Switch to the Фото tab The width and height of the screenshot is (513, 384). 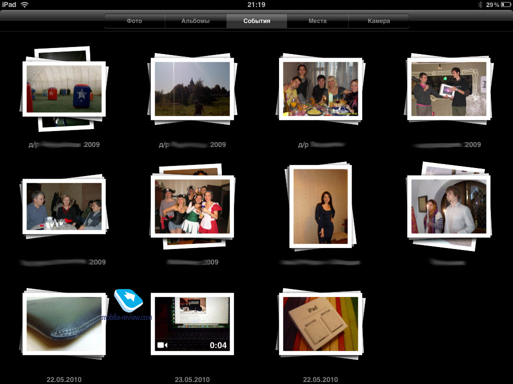point(134,21)
